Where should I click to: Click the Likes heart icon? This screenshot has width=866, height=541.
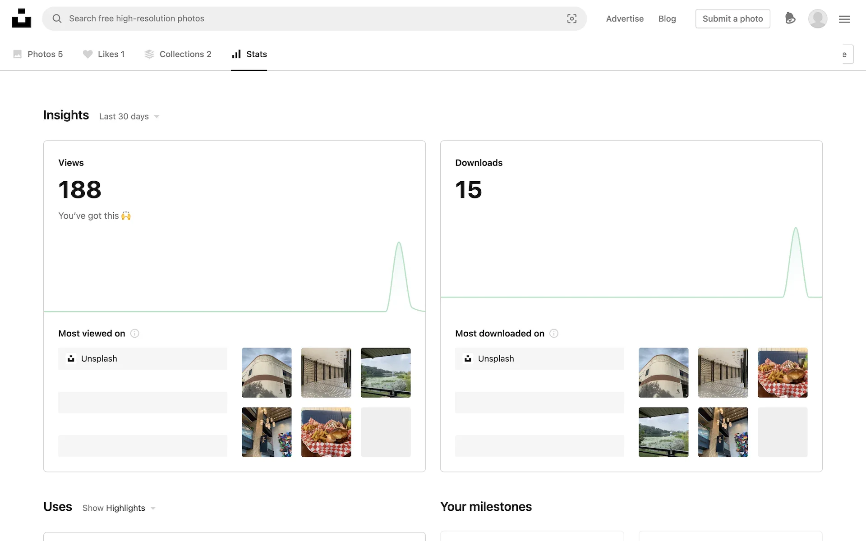pyautogui.click(x=88, y=54)
